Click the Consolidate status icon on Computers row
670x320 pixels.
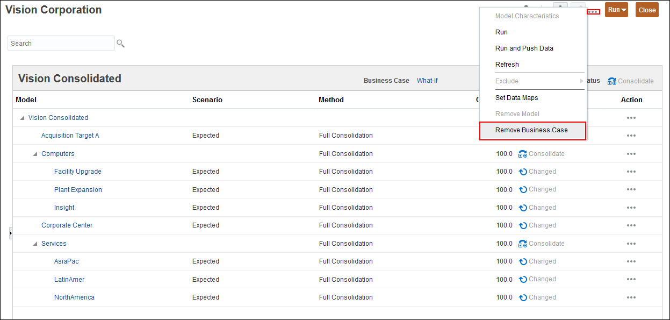522,153
